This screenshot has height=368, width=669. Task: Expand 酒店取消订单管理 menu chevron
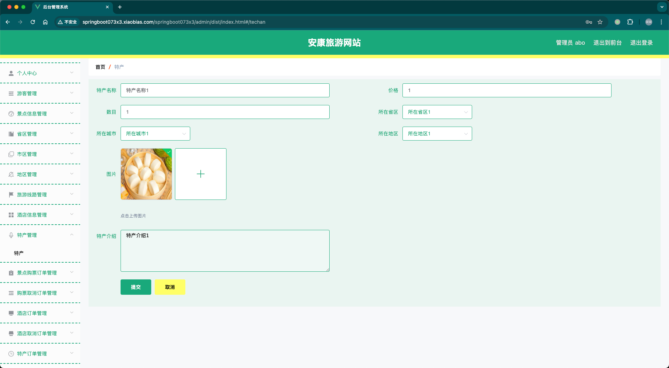click(72, 333)
